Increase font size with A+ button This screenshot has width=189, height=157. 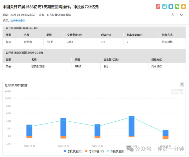click(x=182, y=15)
